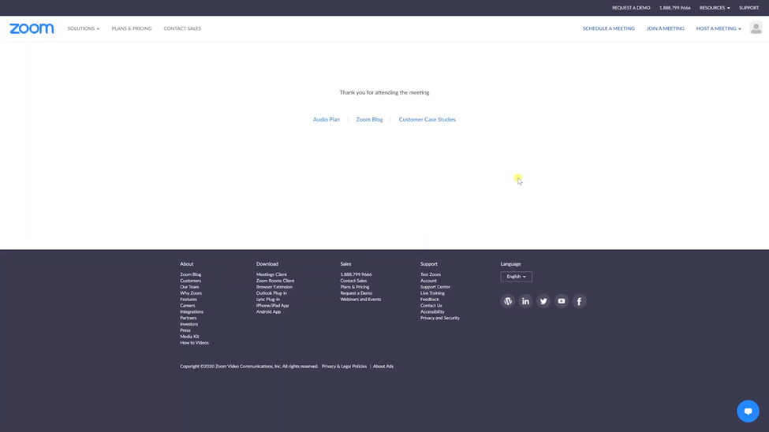Open the Investors footer link

(189, 324)
